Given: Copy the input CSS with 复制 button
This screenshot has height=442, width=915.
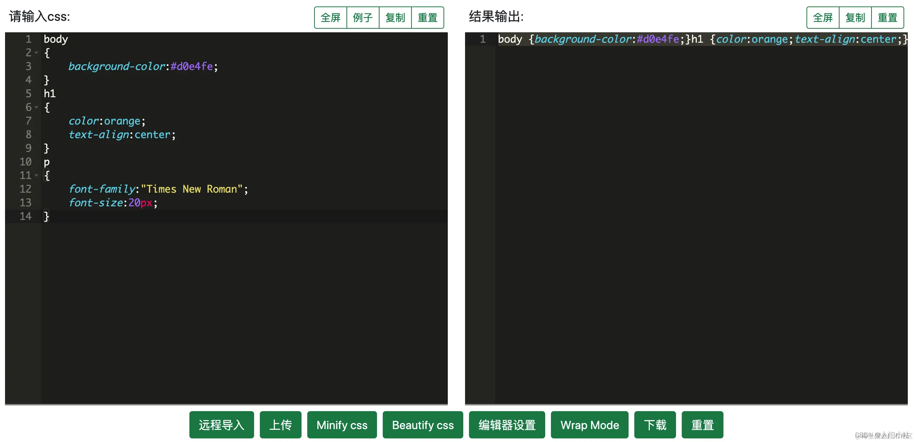Looking at the screenshot, I should click(395, 17).
